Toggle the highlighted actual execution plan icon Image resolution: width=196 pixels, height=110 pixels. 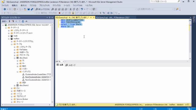pos(73,13)
